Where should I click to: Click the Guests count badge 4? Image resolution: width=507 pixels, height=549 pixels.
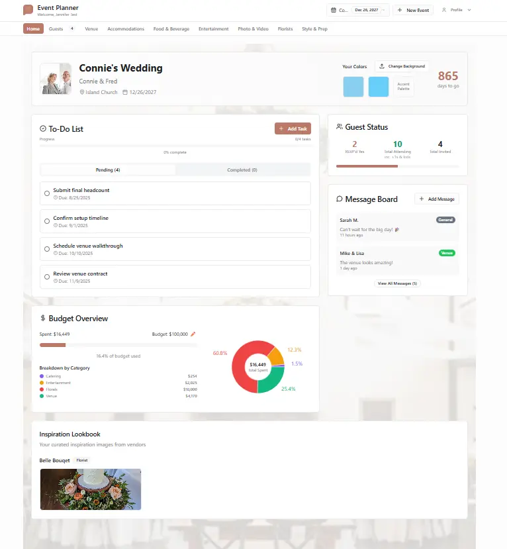pyautogui.click(x=71, y=28)
